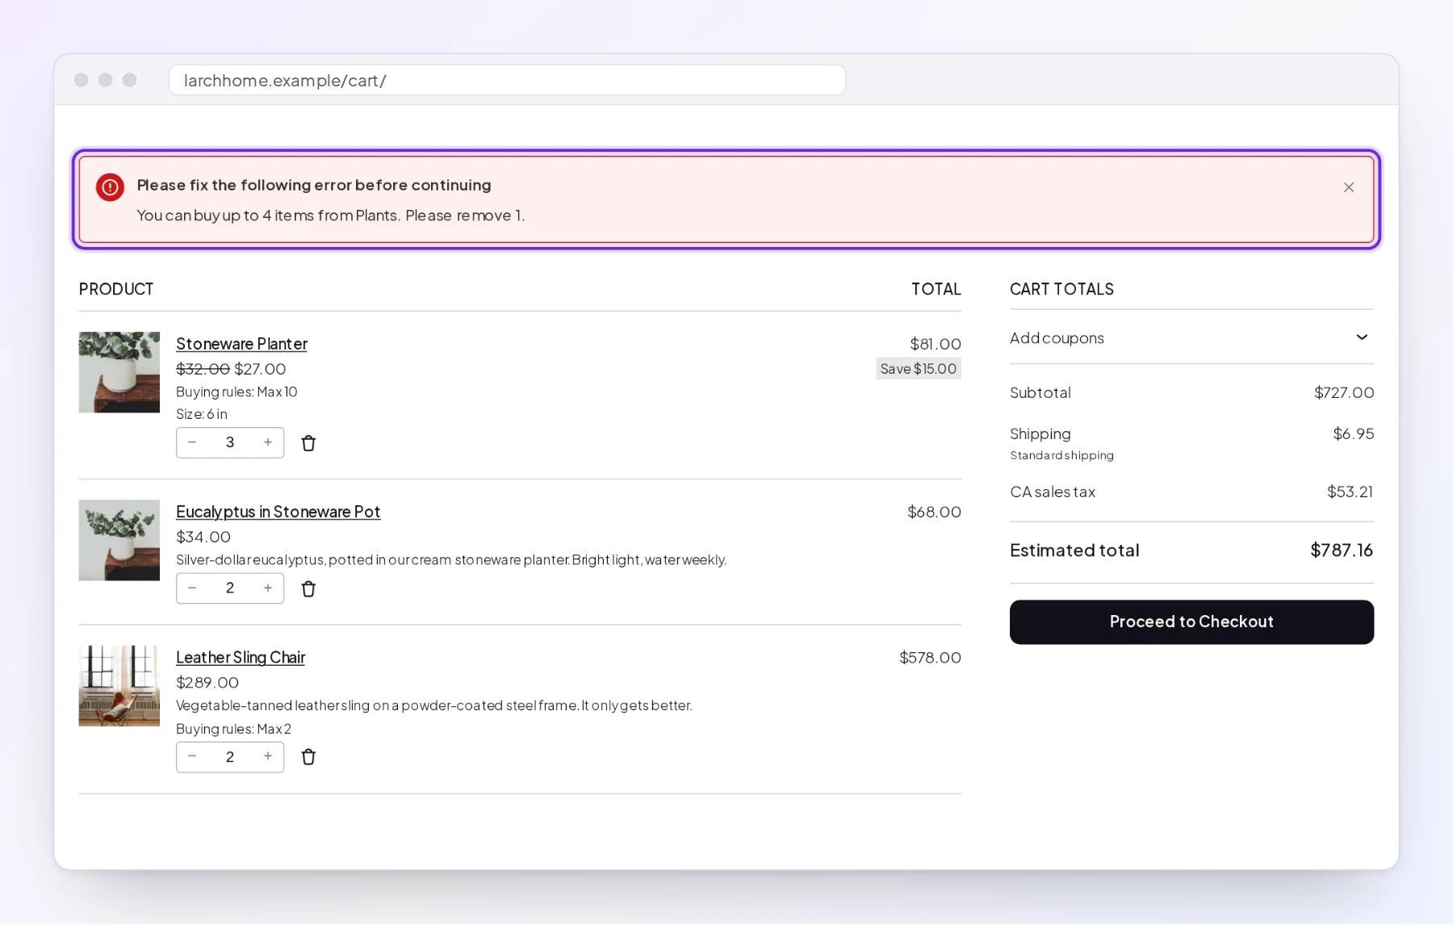Remove Eucalyptus in Stoneware Pot via trash icon
The height and width of the screenshot is (925, 1453).
[308, 589]
